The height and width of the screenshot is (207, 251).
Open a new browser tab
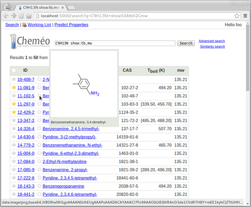pos(71,8)
